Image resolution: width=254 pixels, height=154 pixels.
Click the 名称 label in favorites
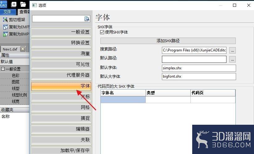(x=6, y=116)
